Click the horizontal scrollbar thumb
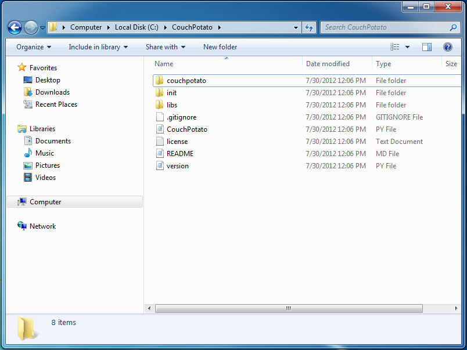Screen dimensions: 467x350 pyautogui.click(x=289, y=308)
